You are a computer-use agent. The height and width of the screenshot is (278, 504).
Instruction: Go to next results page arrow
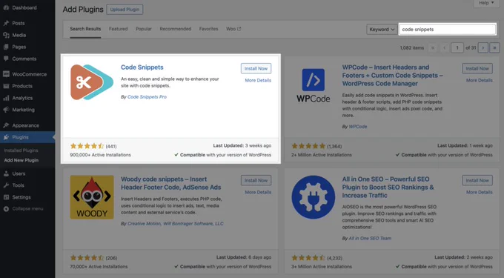point(483,48)
